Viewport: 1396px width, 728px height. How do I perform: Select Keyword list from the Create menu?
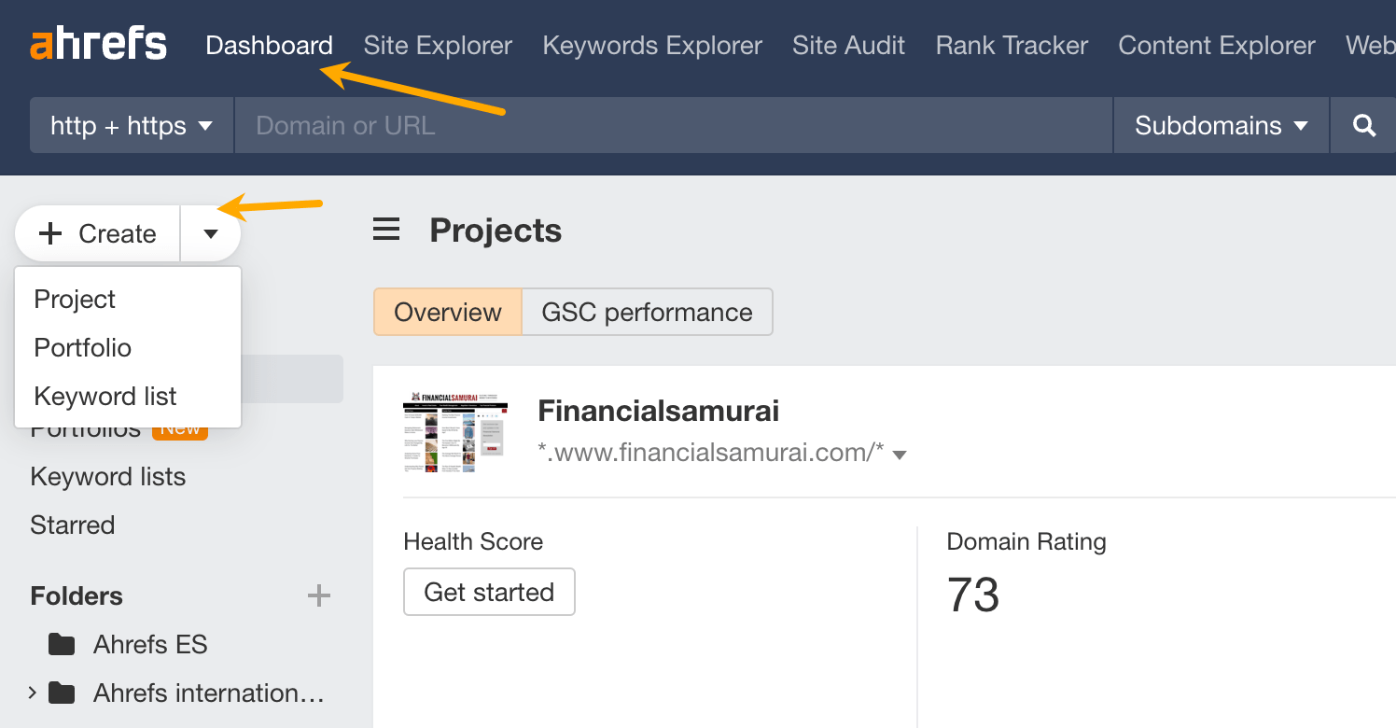(x=105, y=396)
